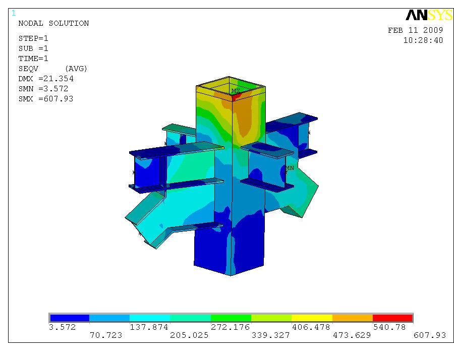454x361 pixels.
Task: Click the legend value '339.327'
Action: click(x=270, y=335)
